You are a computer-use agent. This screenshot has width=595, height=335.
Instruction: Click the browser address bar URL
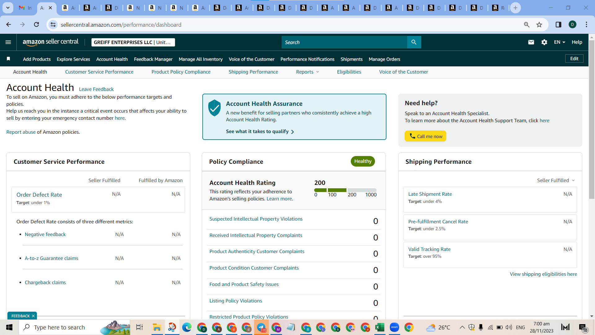(x=121, y=25)
